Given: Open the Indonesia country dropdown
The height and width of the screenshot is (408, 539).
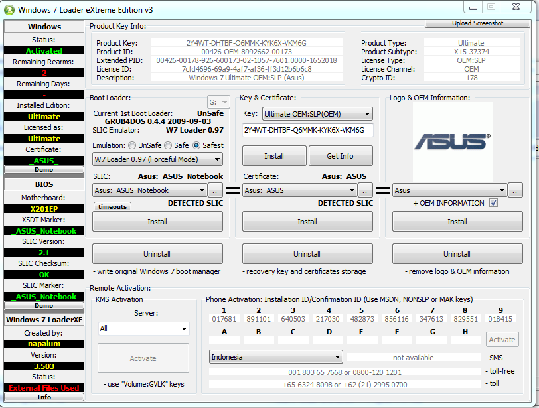Looking at the screenshot, I should pos(276,357).
